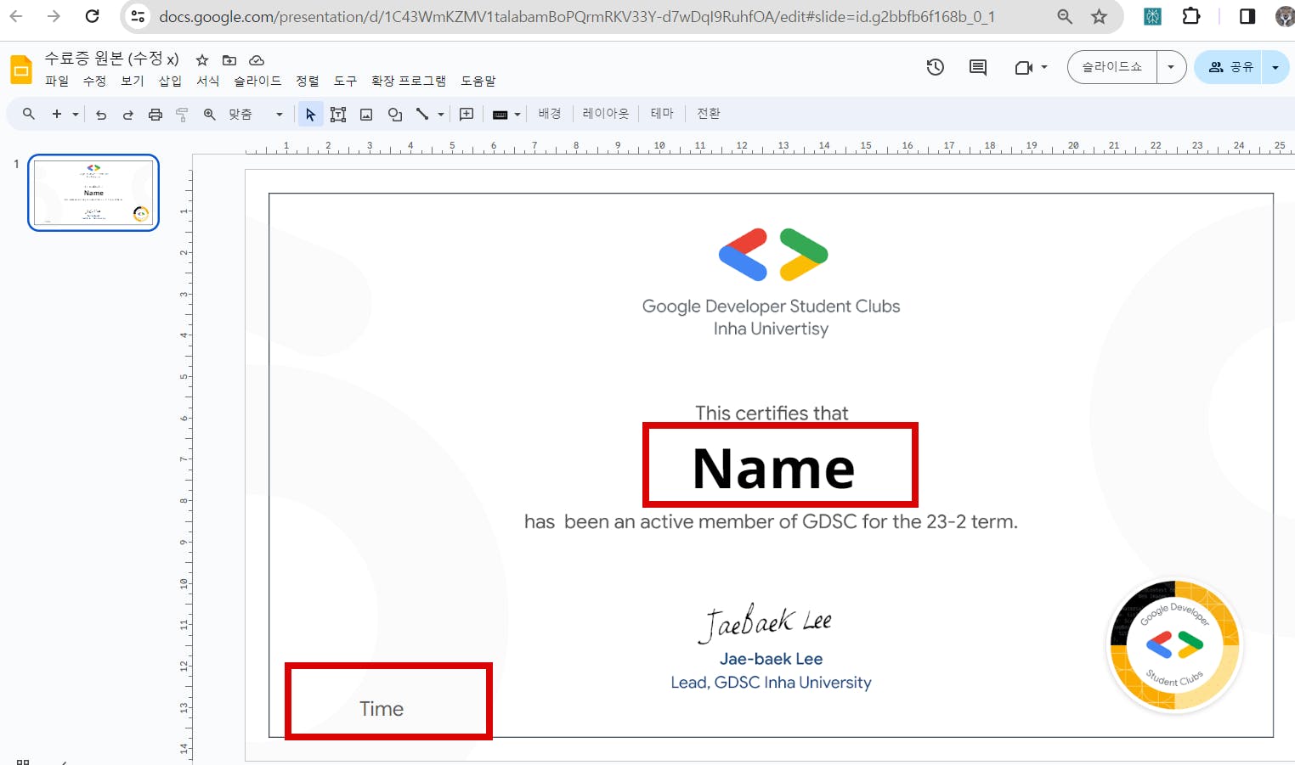Select the Name text on the slide

tap(773, 469)
